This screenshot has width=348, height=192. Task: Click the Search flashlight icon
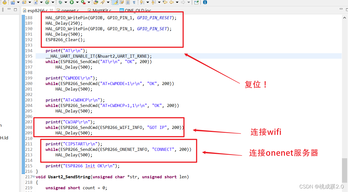(103, 2)
